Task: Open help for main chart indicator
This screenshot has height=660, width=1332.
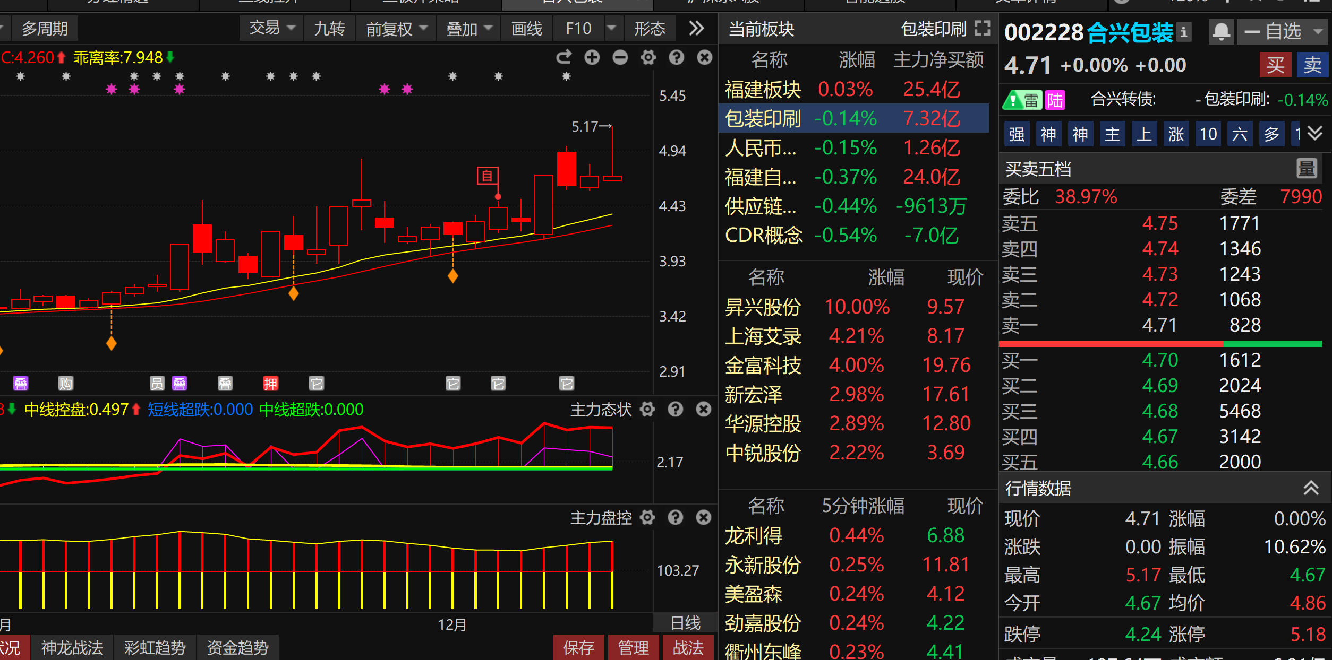Action: [x=677, y=57]
